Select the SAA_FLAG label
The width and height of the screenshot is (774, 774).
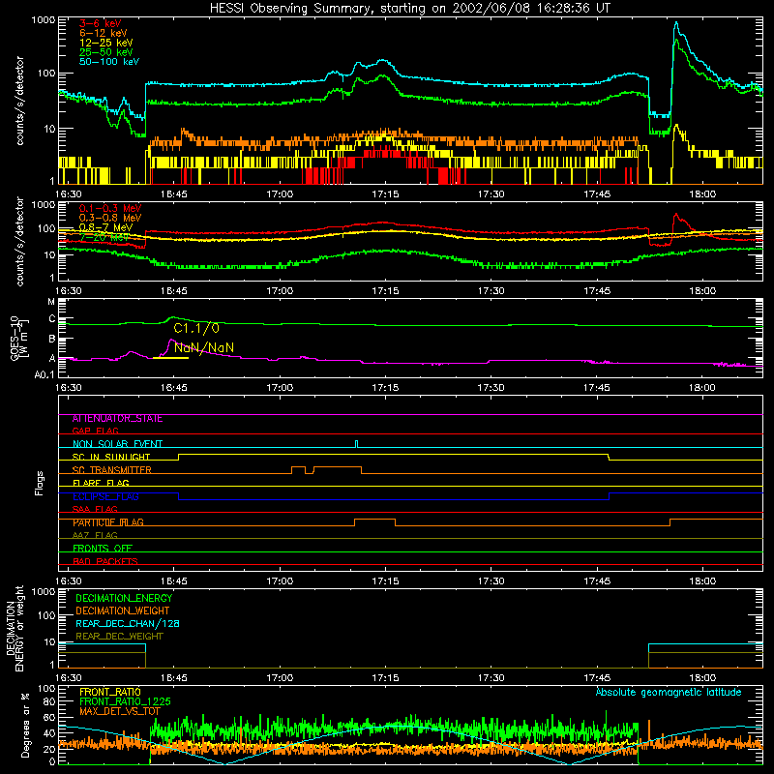95,510
